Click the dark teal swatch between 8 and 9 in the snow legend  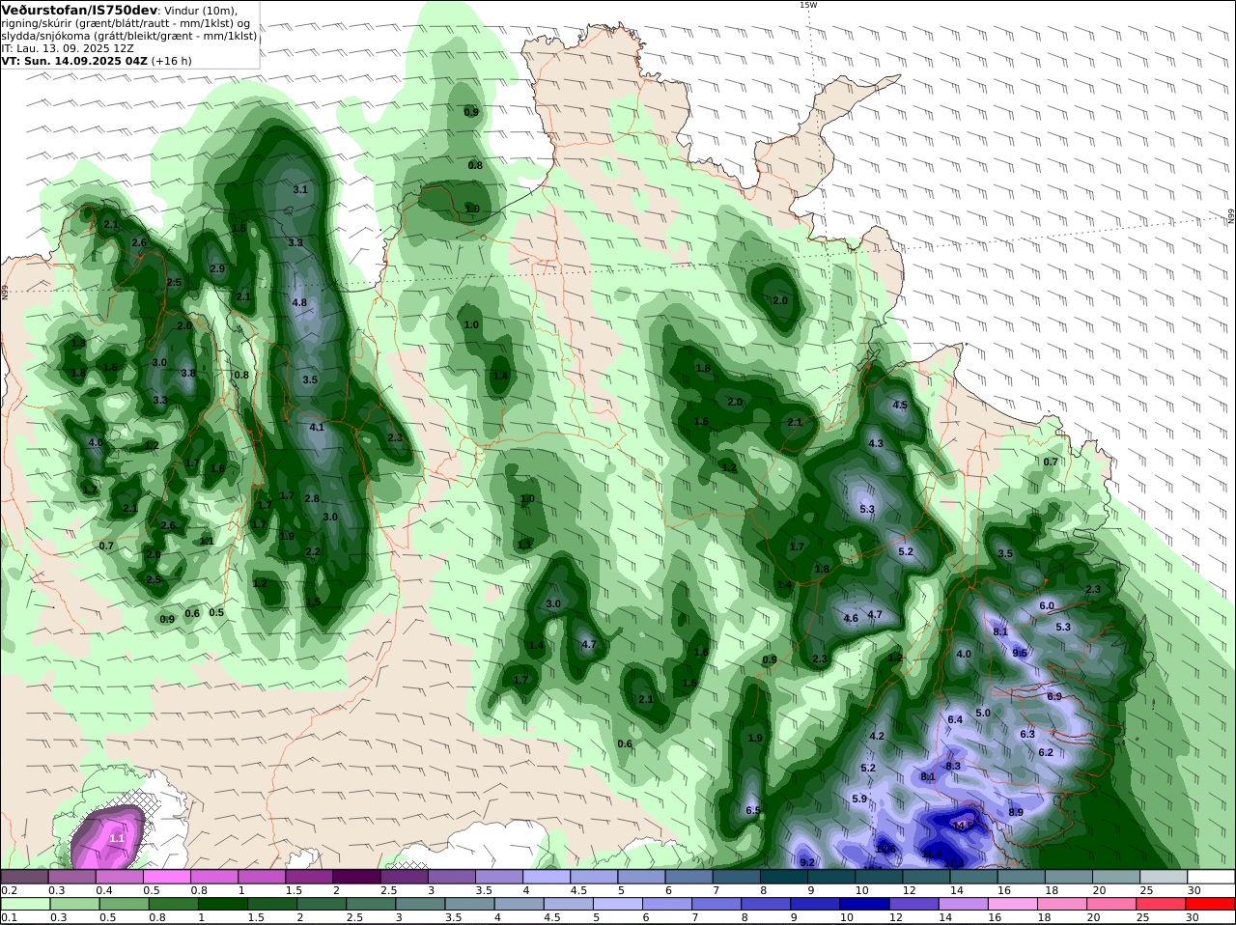786,877
